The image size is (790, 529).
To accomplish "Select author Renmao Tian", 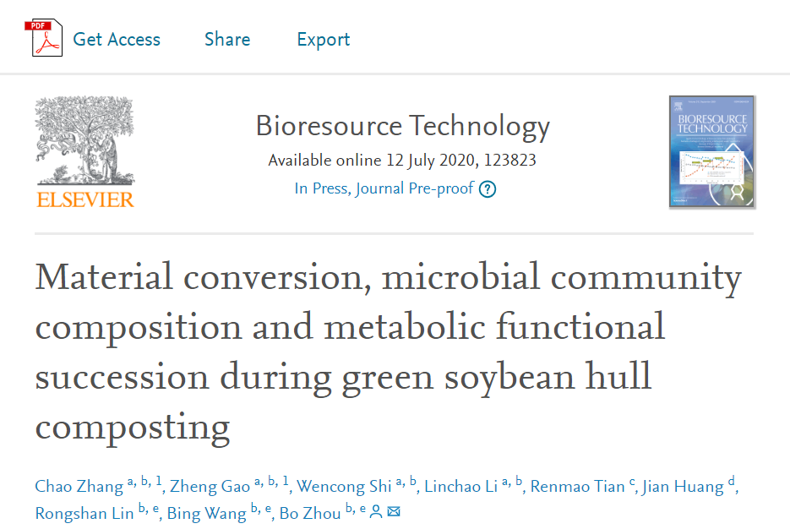I will pos(579,486).
